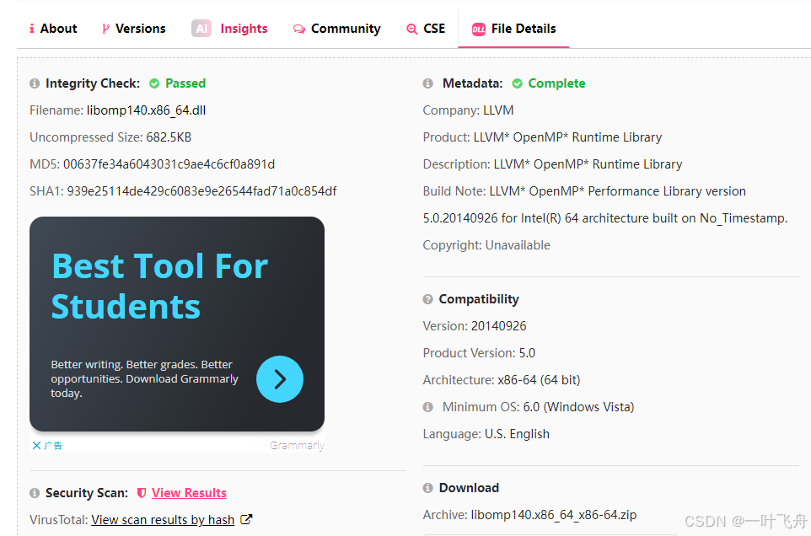
Task: Click the branch icon beside Versions
Action: click(x=105, y=29)
